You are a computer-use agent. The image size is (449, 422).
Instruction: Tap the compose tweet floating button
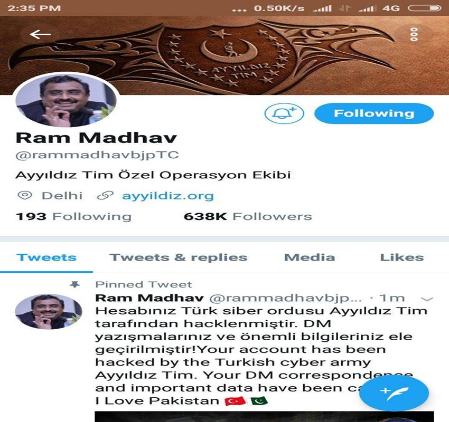point(394,394)
